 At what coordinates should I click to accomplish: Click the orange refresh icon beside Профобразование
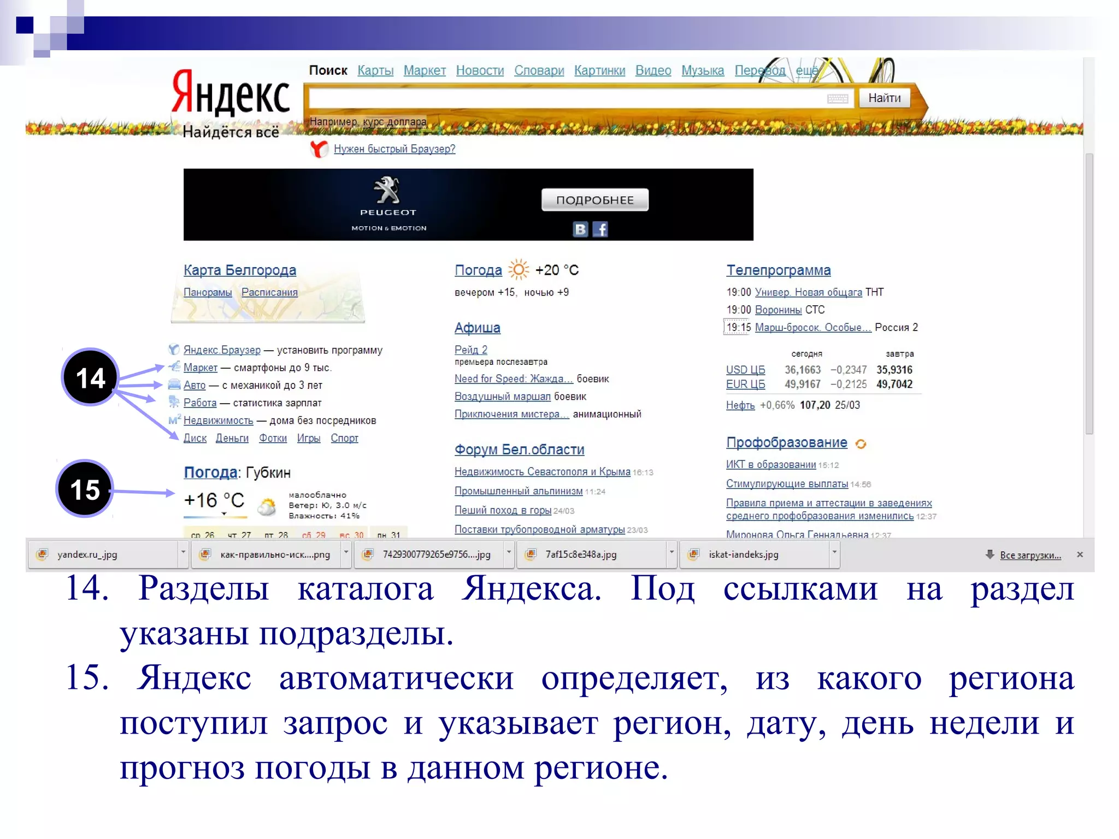click(861, 444)
